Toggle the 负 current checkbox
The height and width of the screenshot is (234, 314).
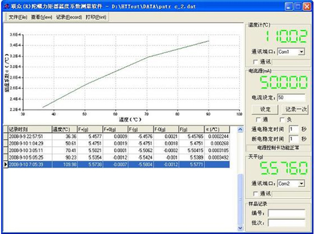tap(283, 119)
